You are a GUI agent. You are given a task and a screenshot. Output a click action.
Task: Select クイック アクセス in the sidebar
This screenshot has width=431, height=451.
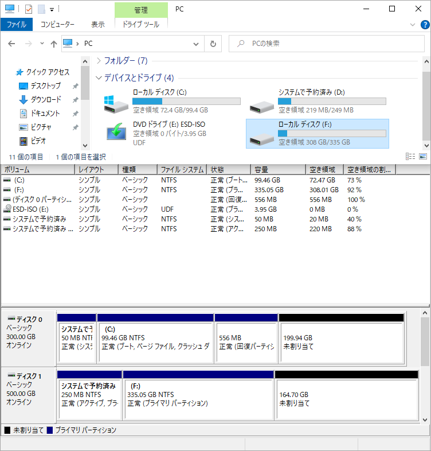[42, 72]
